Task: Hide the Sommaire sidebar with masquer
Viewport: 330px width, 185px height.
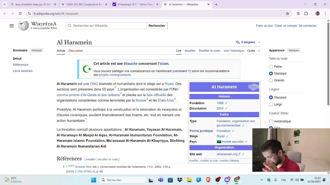Action: (x=37, y=50)
